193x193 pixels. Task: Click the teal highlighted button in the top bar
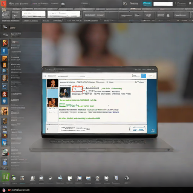click(147, 3)
